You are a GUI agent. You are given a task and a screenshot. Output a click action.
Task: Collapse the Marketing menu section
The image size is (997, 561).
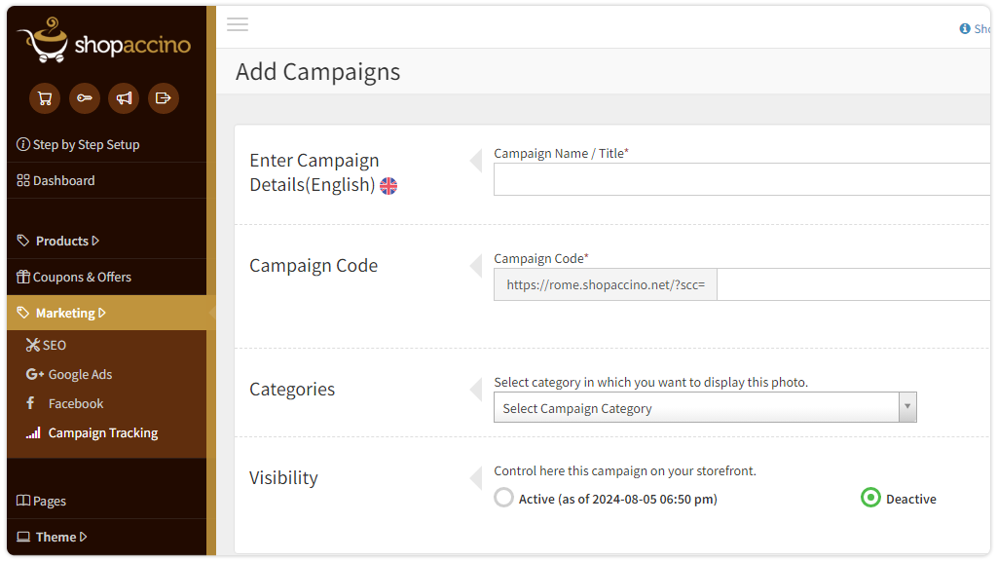click(x=70, y=313)
